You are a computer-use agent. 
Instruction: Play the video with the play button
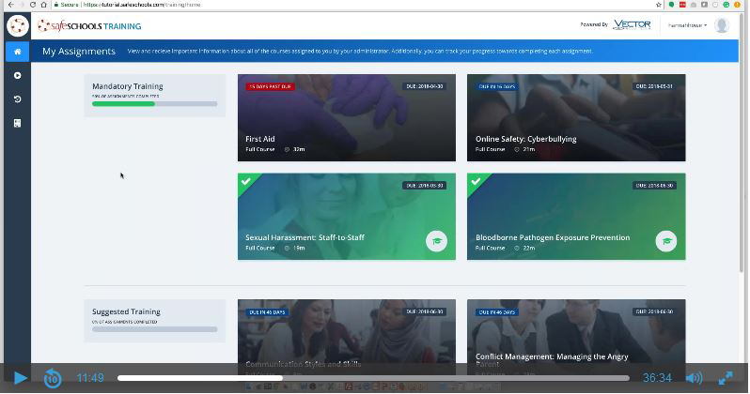click(20, 378)
